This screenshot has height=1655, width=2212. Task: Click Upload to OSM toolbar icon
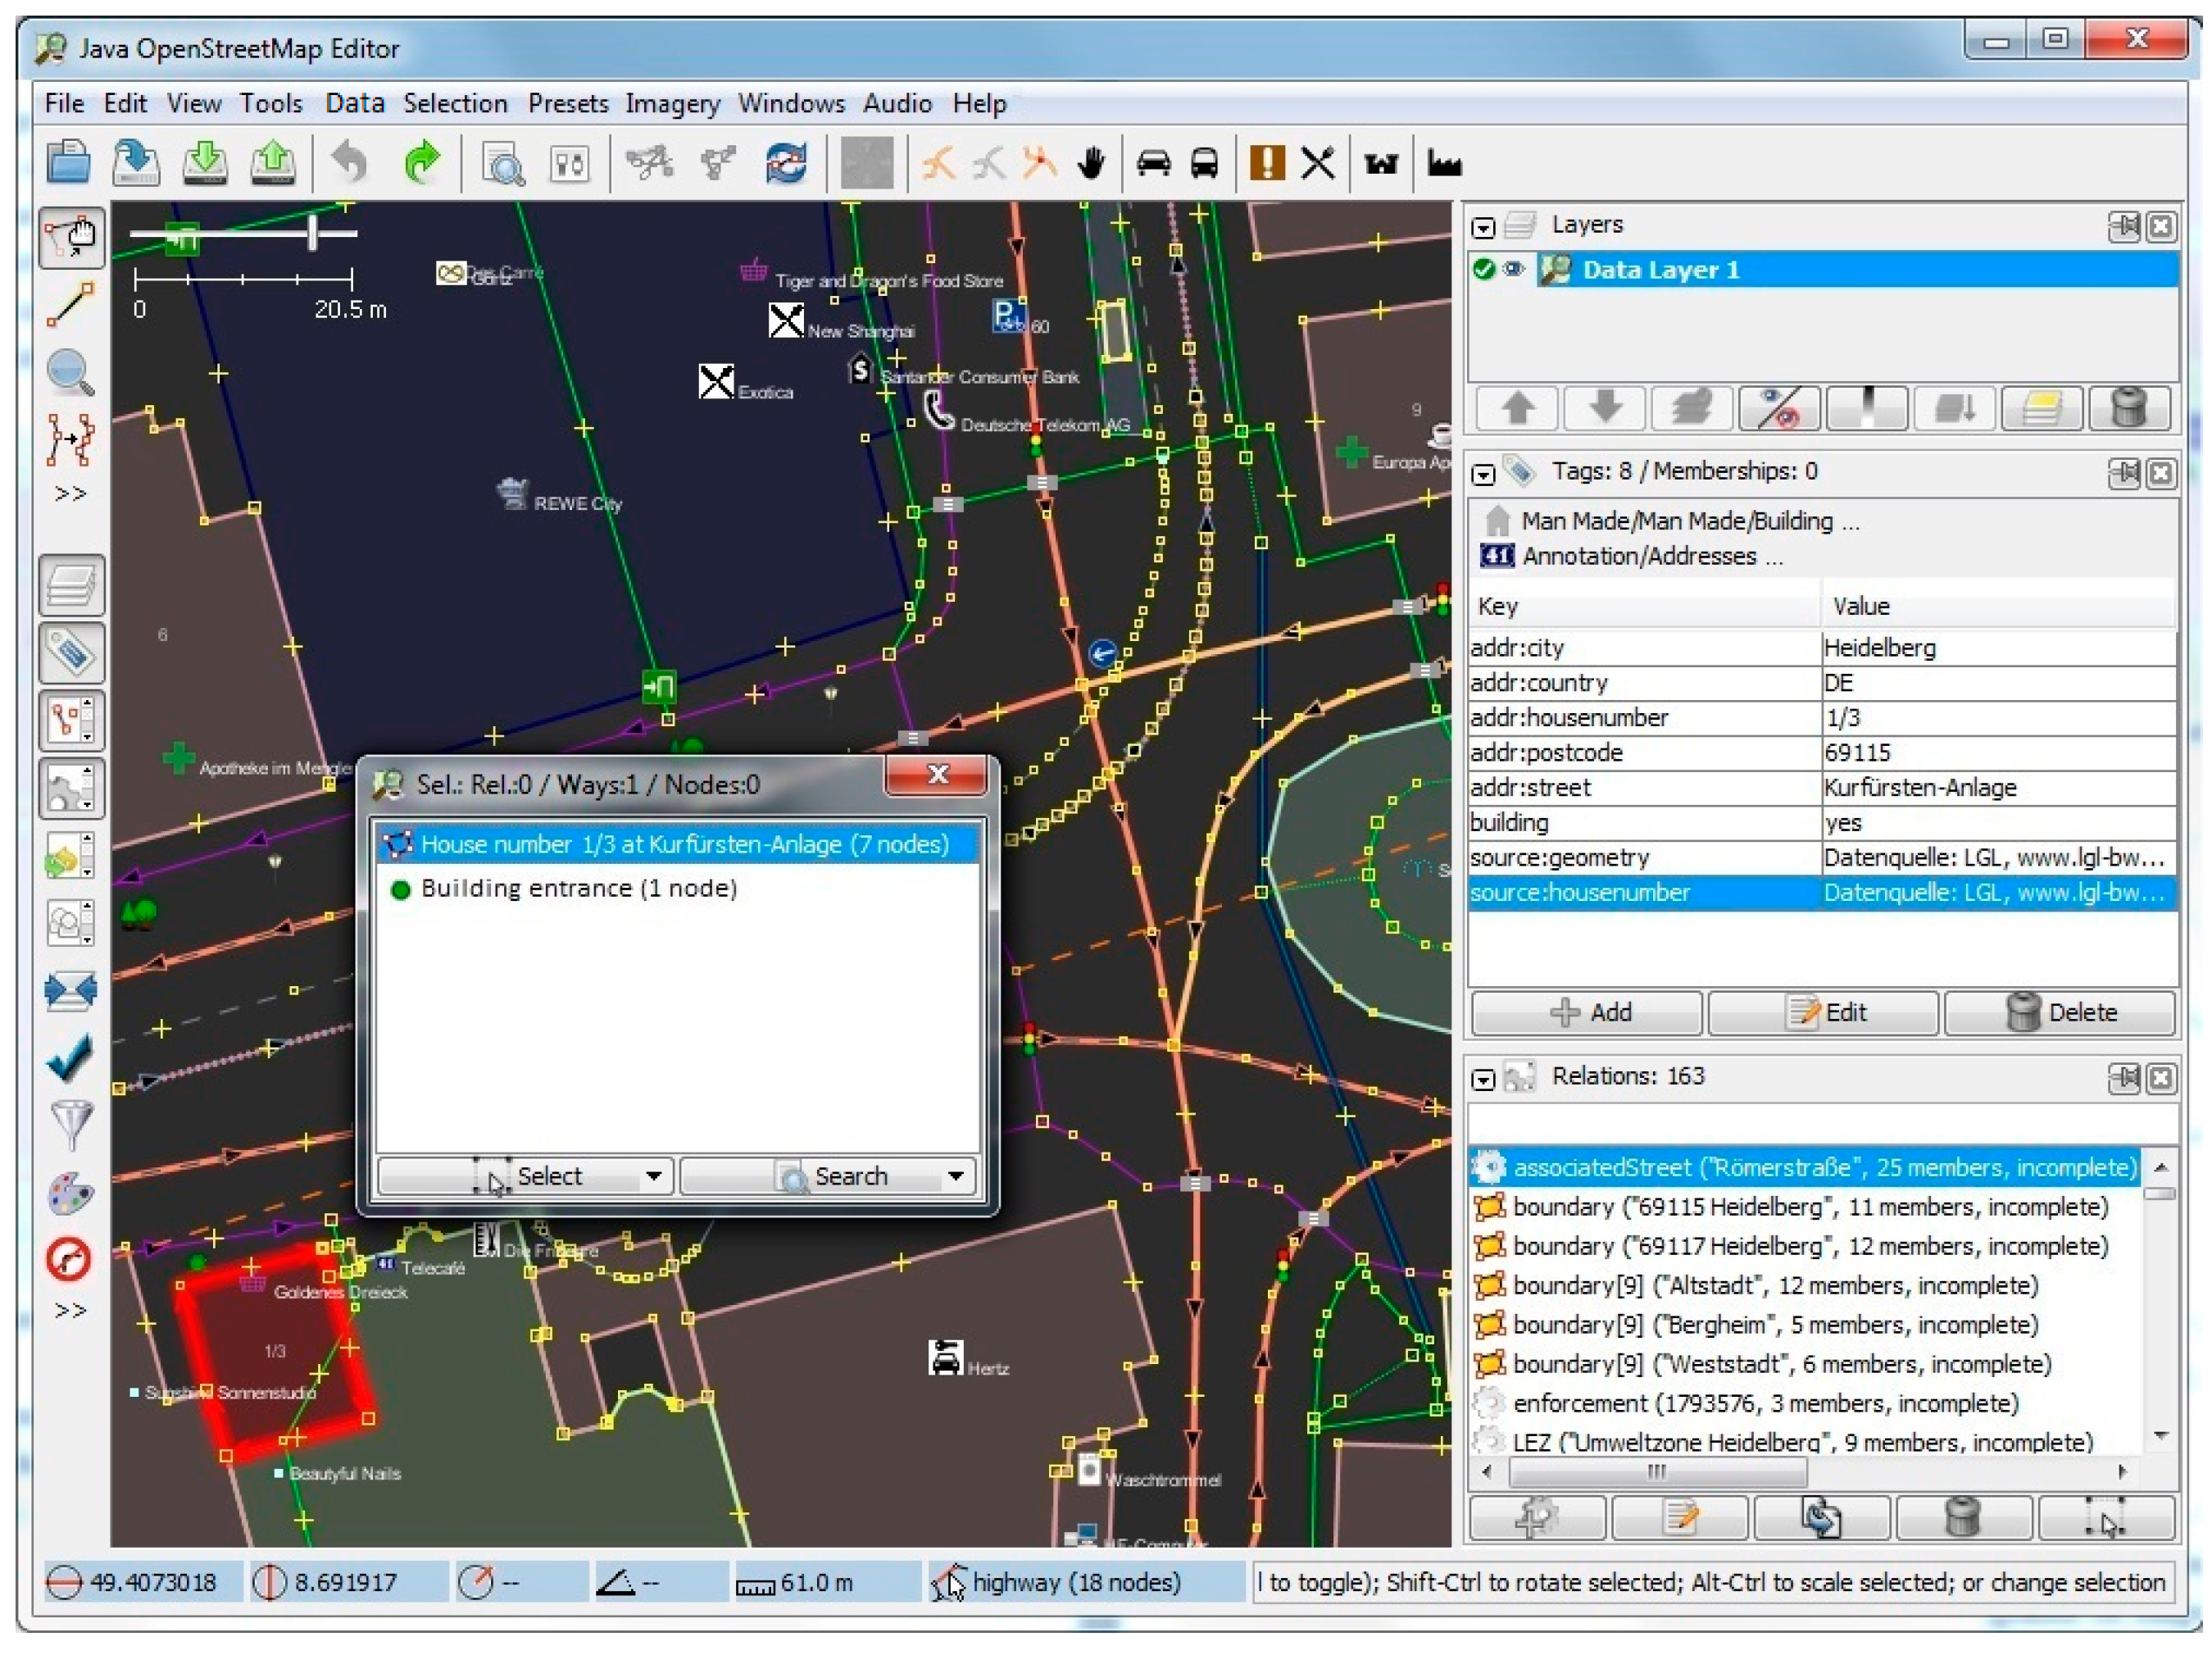(272, 162)
